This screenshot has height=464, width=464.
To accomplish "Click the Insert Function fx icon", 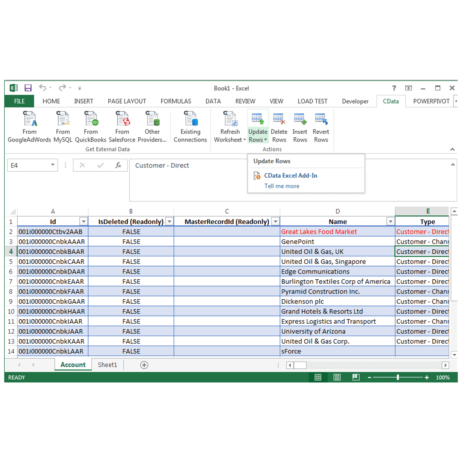I will 118,165.
